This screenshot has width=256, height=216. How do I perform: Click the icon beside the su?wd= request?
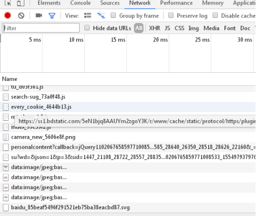click(6, 157)
